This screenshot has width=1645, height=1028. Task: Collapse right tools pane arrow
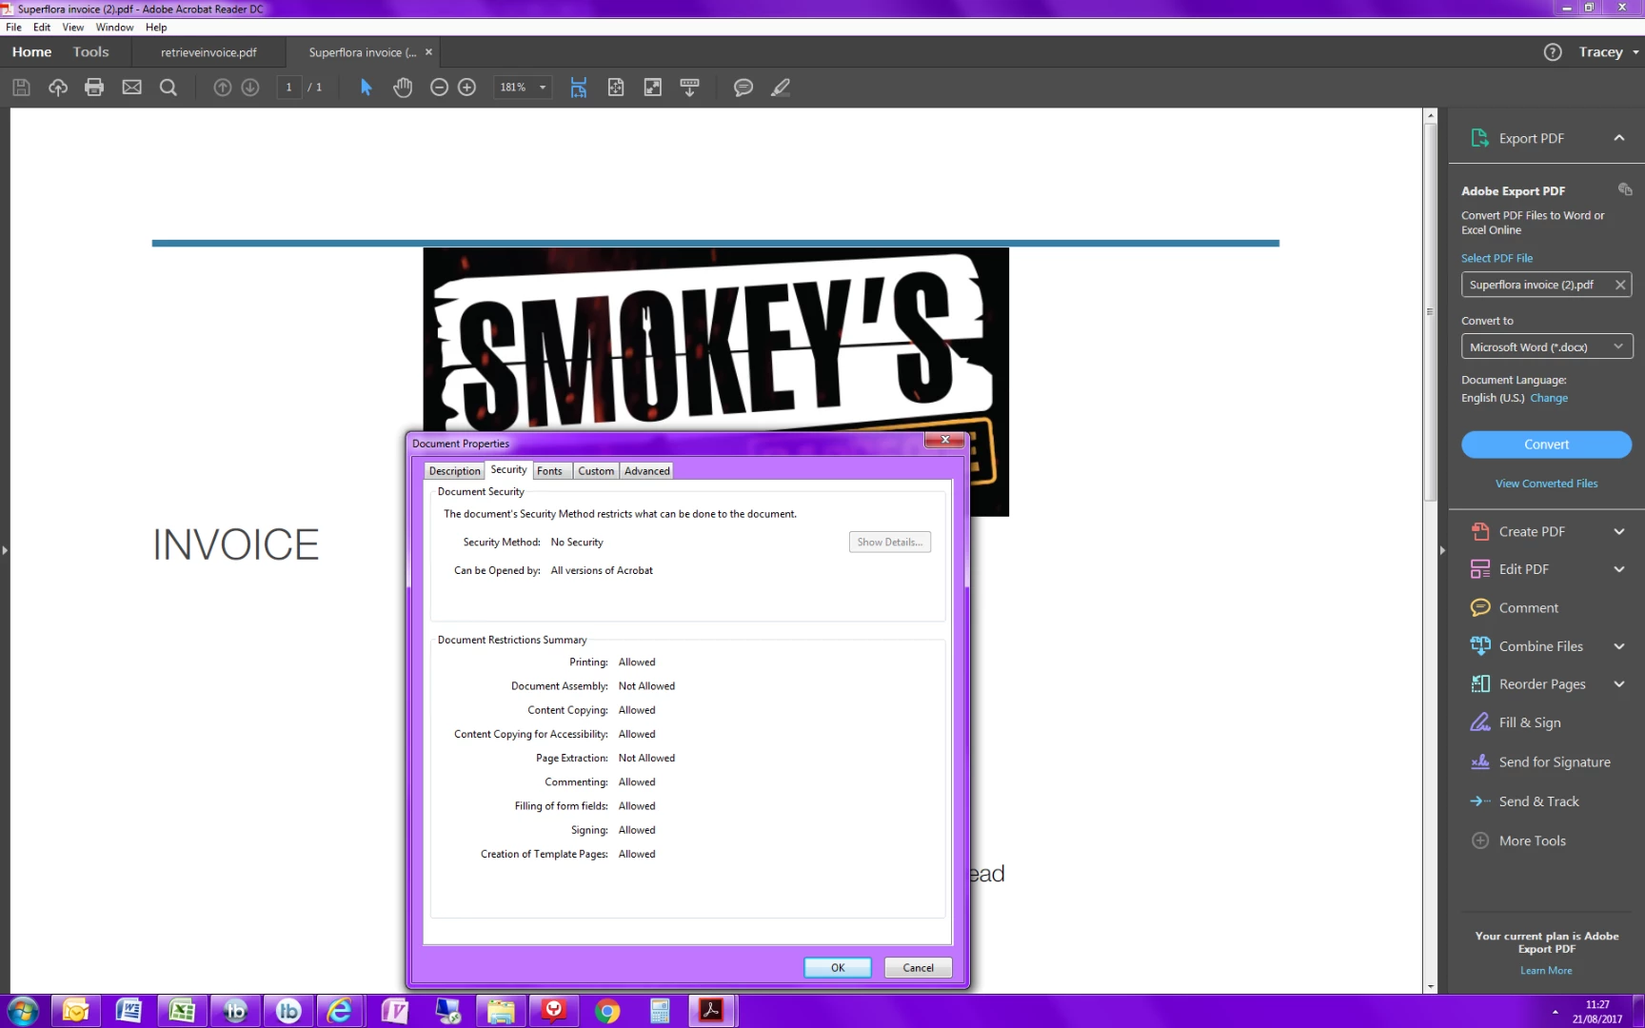pos(1442,550)
